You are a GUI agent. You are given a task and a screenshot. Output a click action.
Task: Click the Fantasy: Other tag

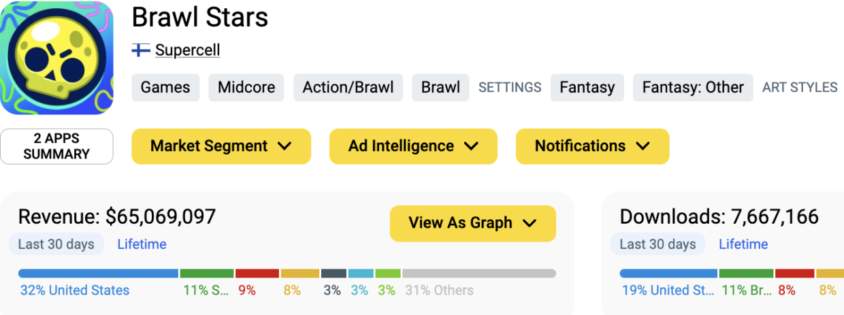point(693,87)
